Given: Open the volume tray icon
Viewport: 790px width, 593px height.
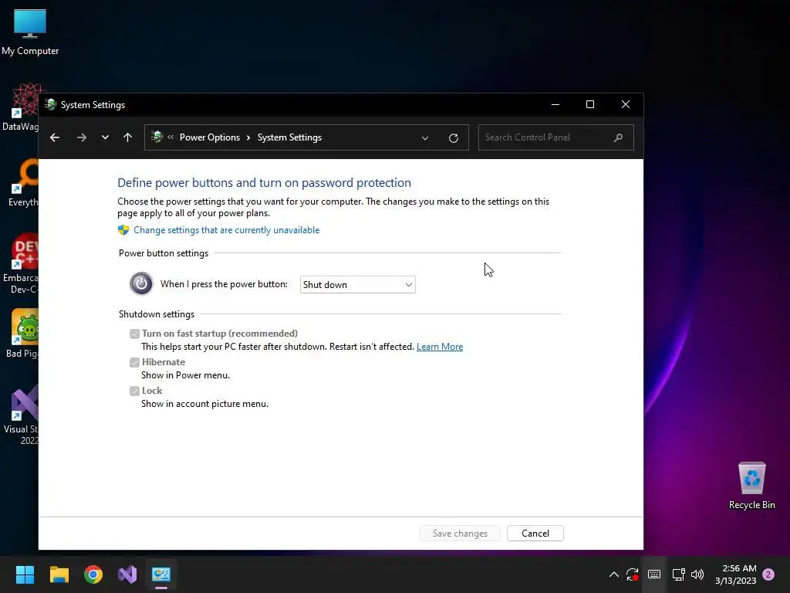Looking at the screenshot, I should point(697,574).
